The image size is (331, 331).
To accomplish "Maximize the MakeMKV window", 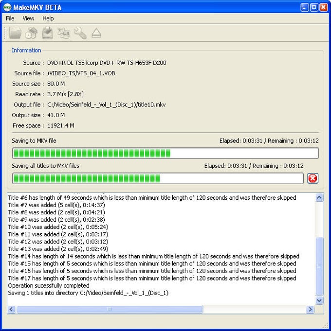I will click(314, 7).
